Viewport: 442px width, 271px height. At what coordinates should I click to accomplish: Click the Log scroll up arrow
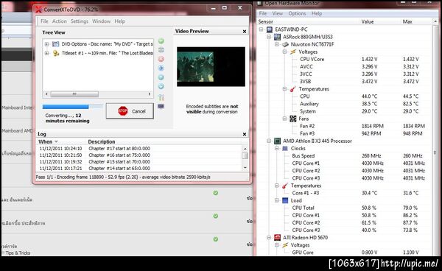point(245,149)
